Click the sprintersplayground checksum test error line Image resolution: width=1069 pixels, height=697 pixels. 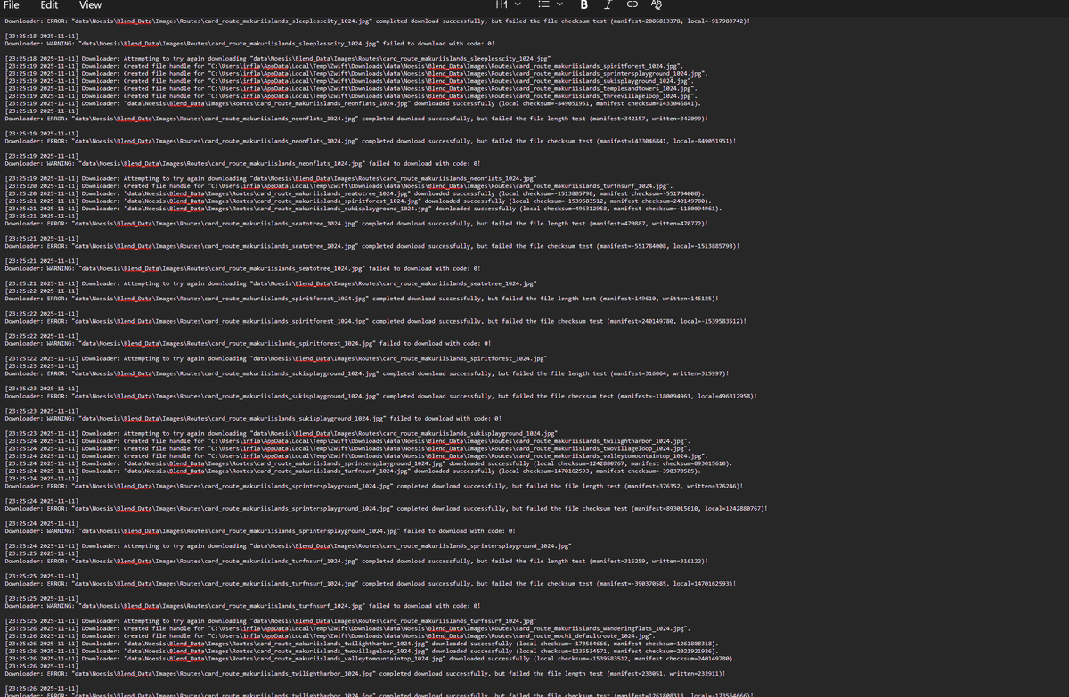385,508
